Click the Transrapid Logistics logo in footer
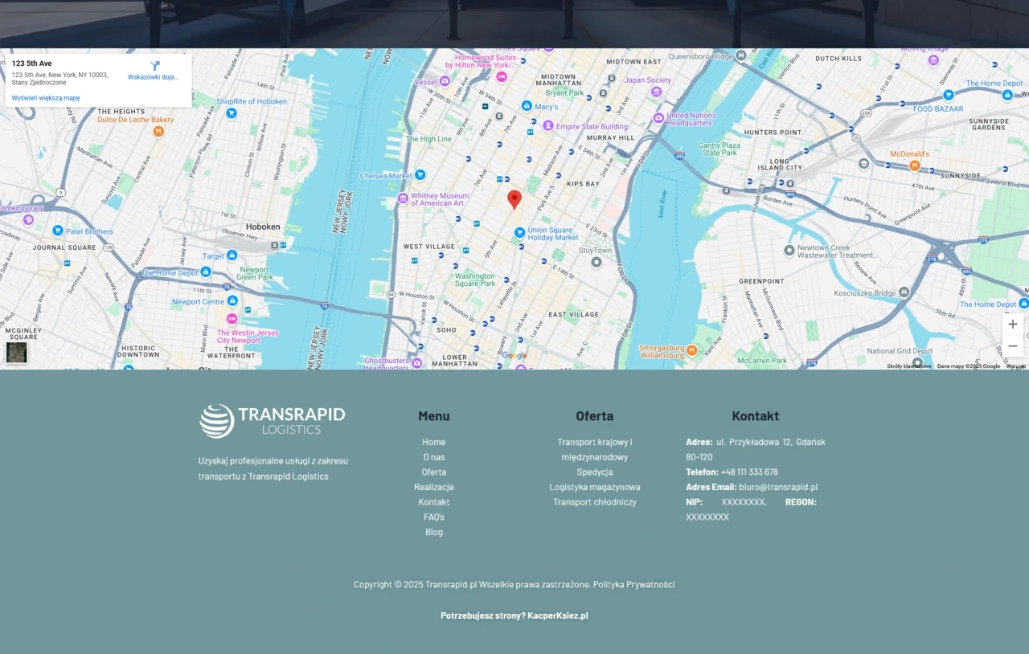1029x654 pixels. (273, 421)
